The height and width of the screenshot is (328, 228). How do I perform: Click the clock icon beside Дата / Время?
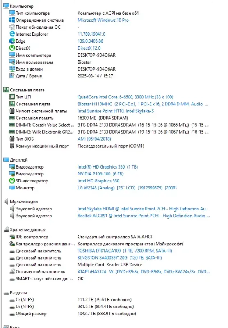pos(12,76)
